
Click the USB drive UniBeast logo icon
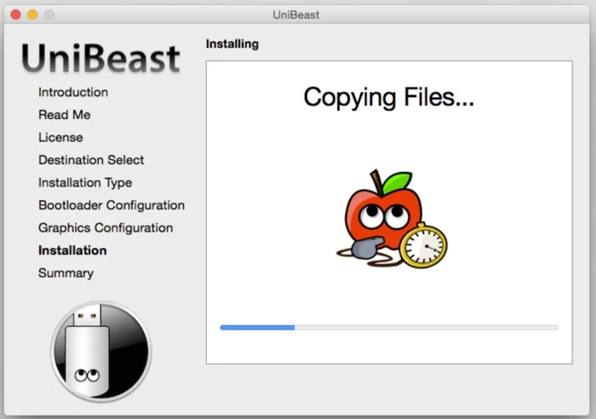101,352
